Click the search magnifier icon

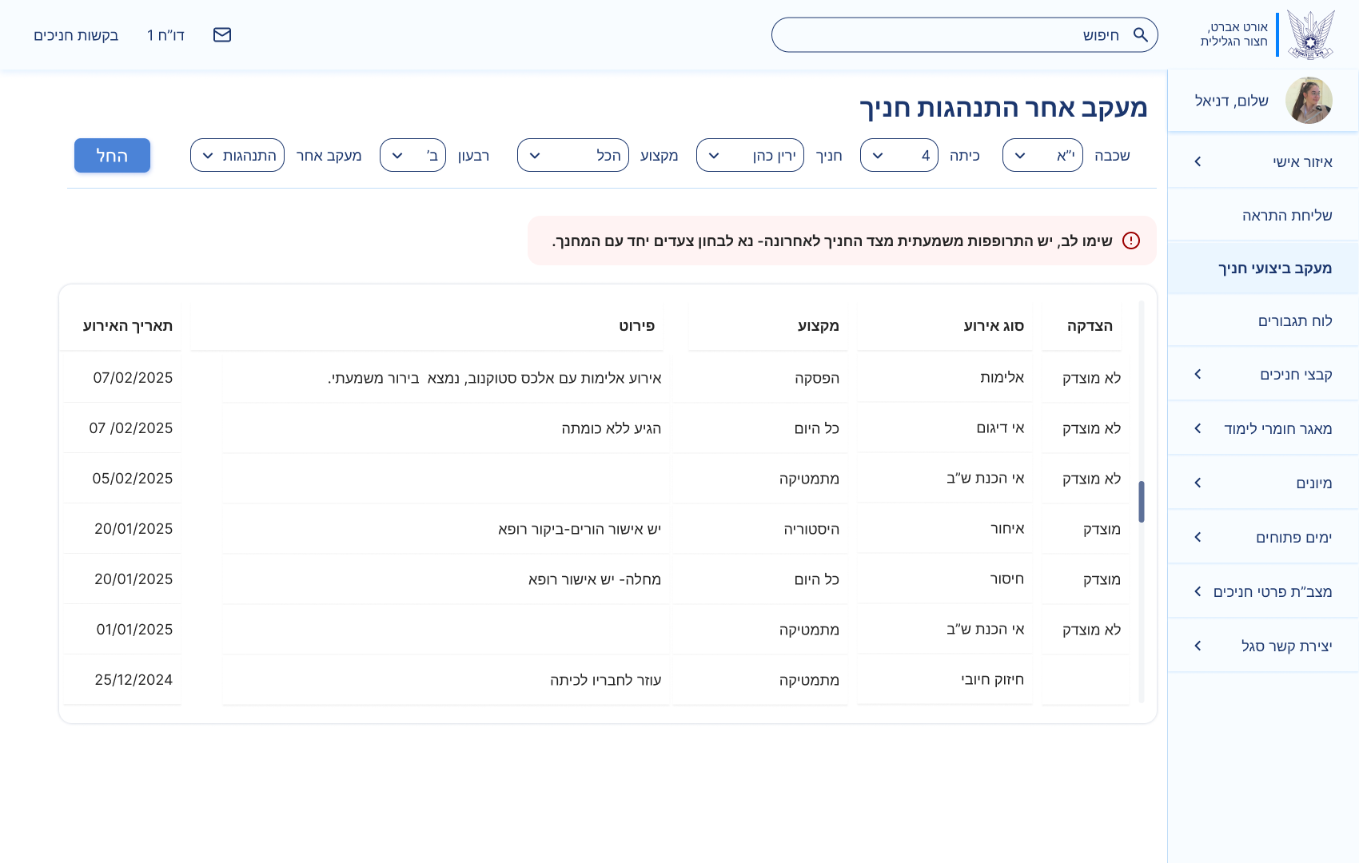(1141, 34)
